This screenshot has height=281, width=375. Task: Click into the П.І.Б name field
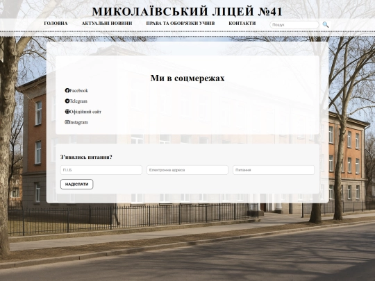(x=101, y=170)
